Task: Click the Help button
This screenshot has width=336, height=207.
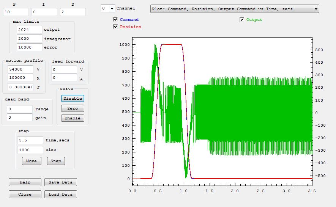Action: coord(25,182)
